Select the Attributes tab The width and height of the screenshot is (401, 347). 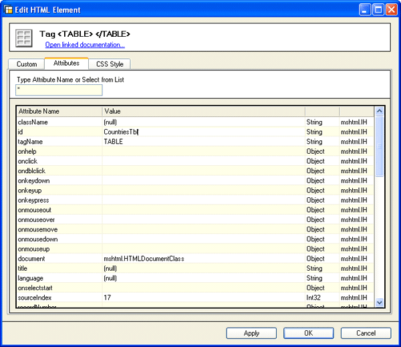(66, 63)
